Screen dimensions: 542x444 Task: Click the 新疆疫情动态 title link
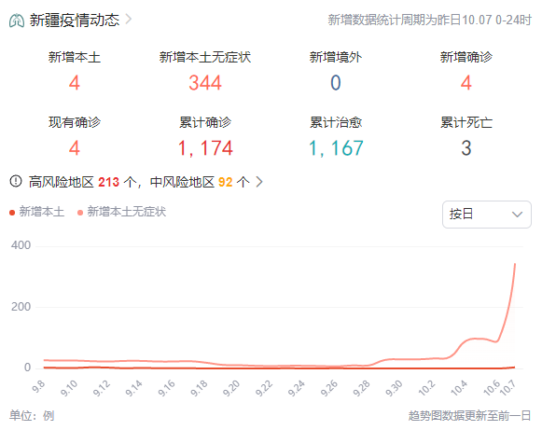click(75, 20)
